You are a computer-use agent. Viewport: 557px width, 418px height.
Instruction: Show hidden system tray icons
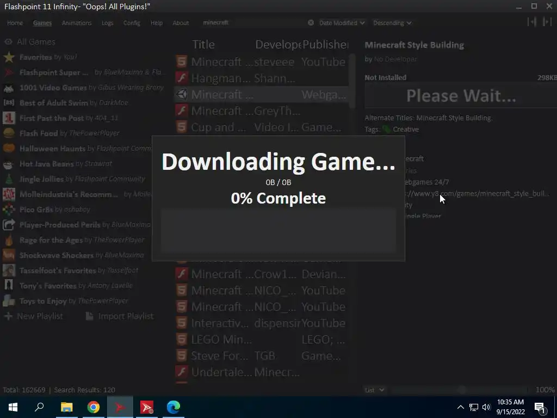(460, 407)
